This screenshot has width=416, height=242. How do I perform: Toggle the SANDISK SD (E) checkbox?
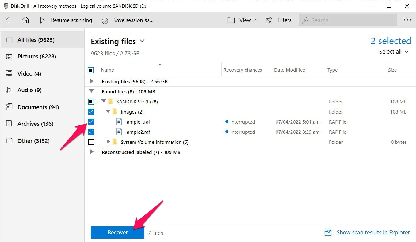pyautogui.click(x=91, y=102)
